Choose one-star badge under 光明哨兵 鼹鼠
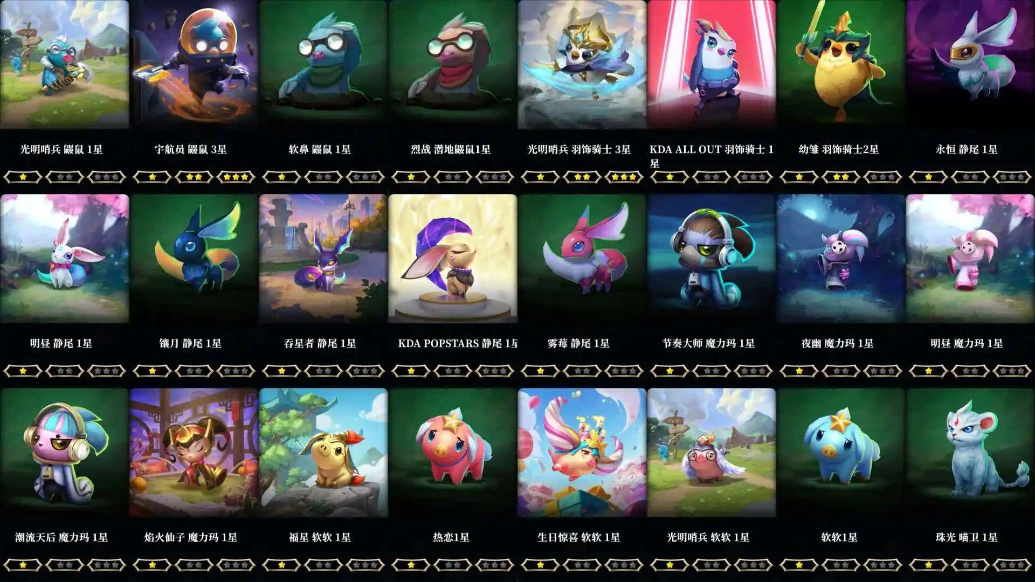 (23, 177)
